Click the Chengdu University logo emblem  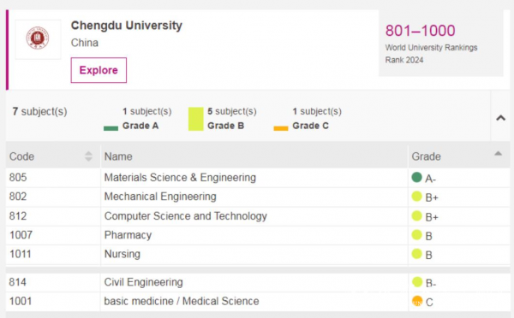point(38,38)
